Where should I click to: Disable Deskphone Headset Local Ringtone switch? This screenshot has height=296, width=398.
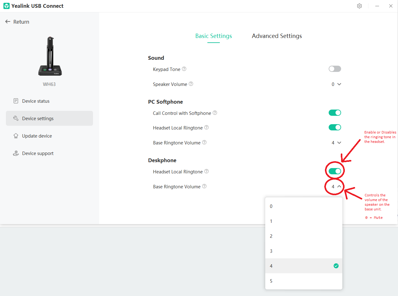coord(335,171)
